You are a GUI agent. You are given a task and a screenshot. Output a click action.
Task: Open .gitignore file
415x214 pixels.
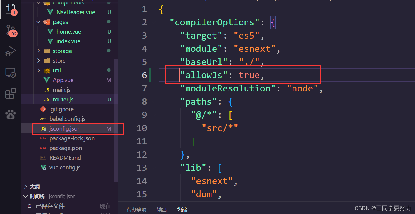61,109
